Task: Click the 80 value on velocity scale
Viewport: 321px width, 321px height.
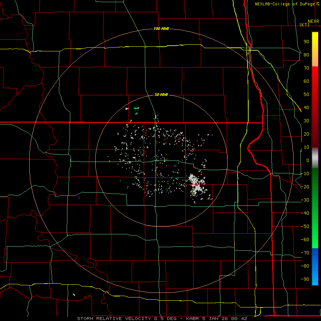Action: tap(306, 55)
